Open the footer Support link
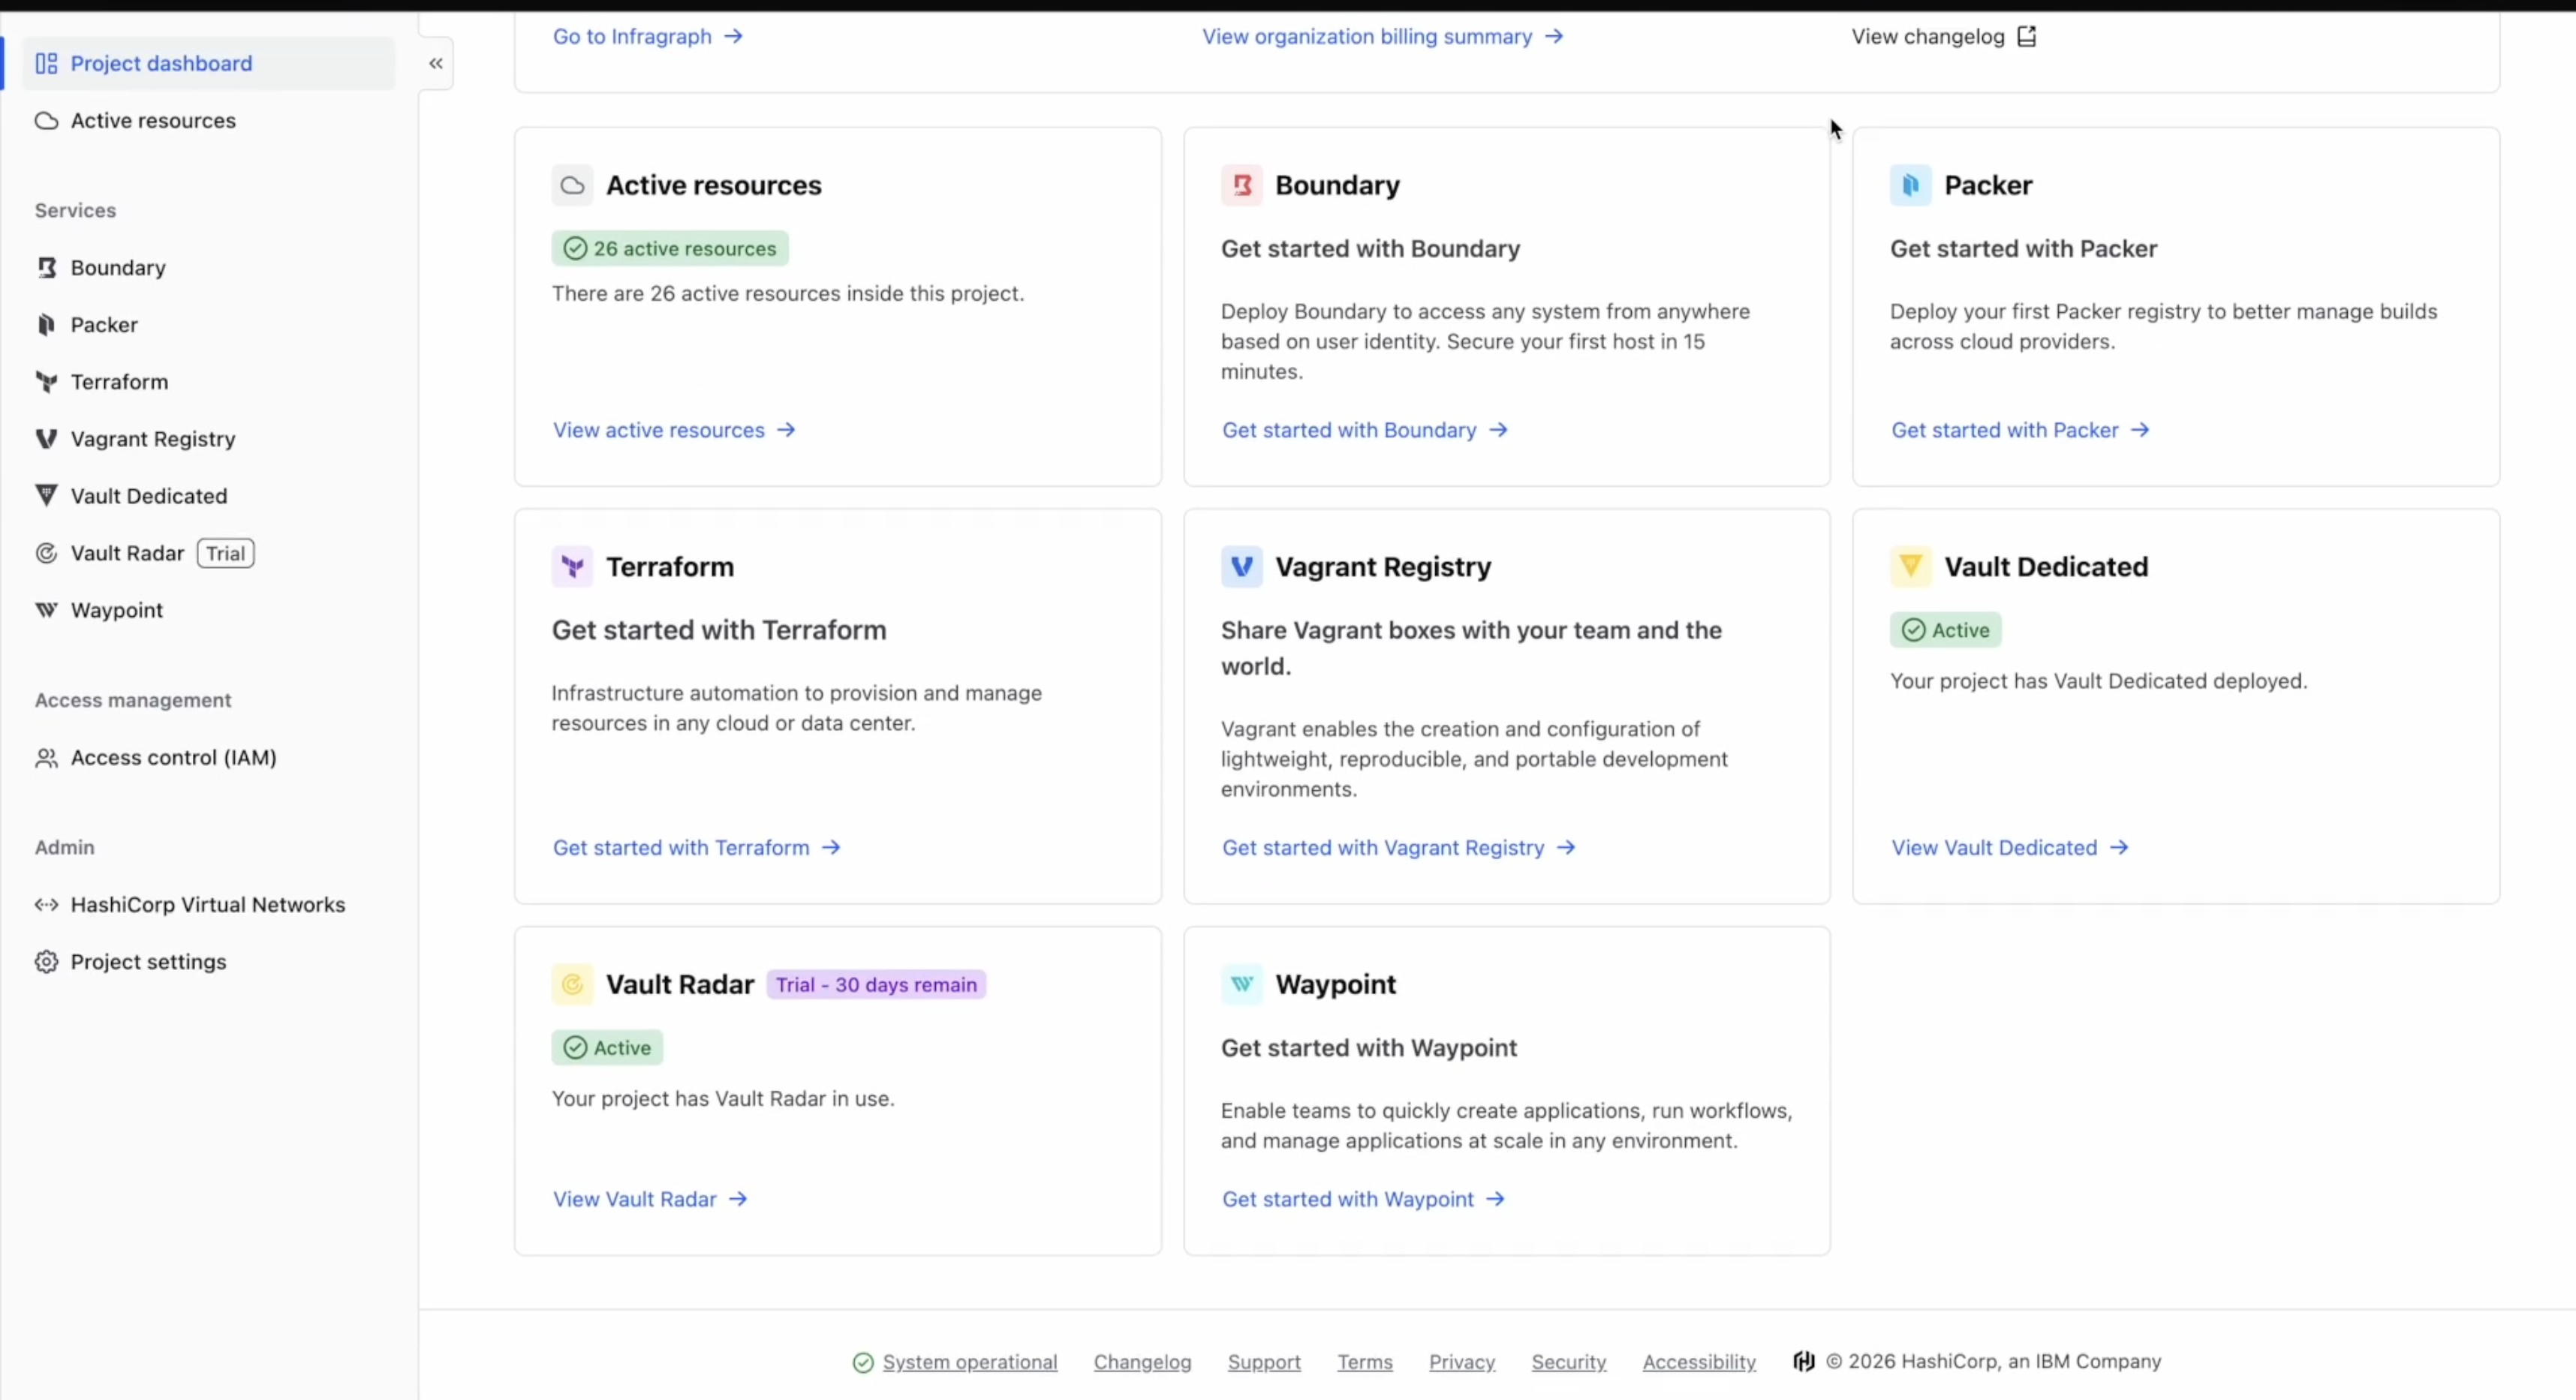The width and height of the screenshot is (2576, 1400). point(1264,1362)
